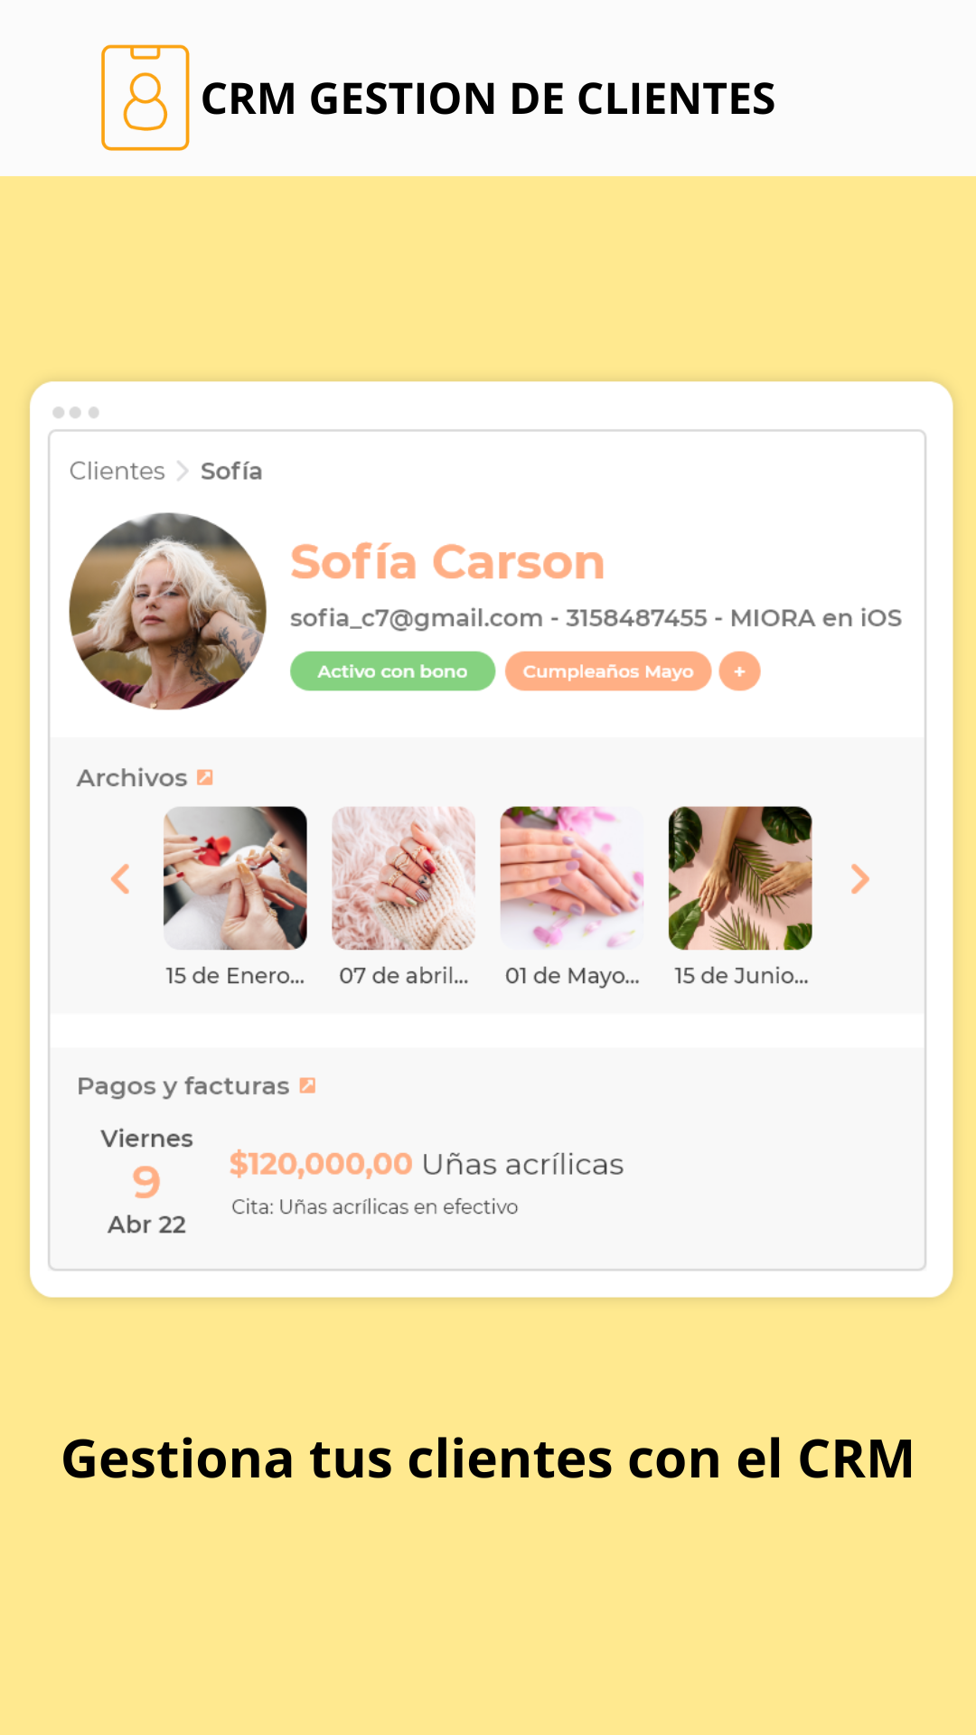This screenshot has height=1735, width=976.
Task: Click the breadcrumb chevron separator
Action: click(x=183, y=471)
